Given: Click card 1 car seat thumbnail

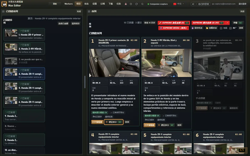Looking at the screenshot, I should 114,63.
